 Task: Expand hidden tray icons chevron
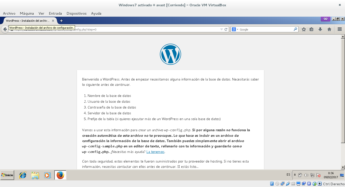pyautogui.click(x=295, y=175)
